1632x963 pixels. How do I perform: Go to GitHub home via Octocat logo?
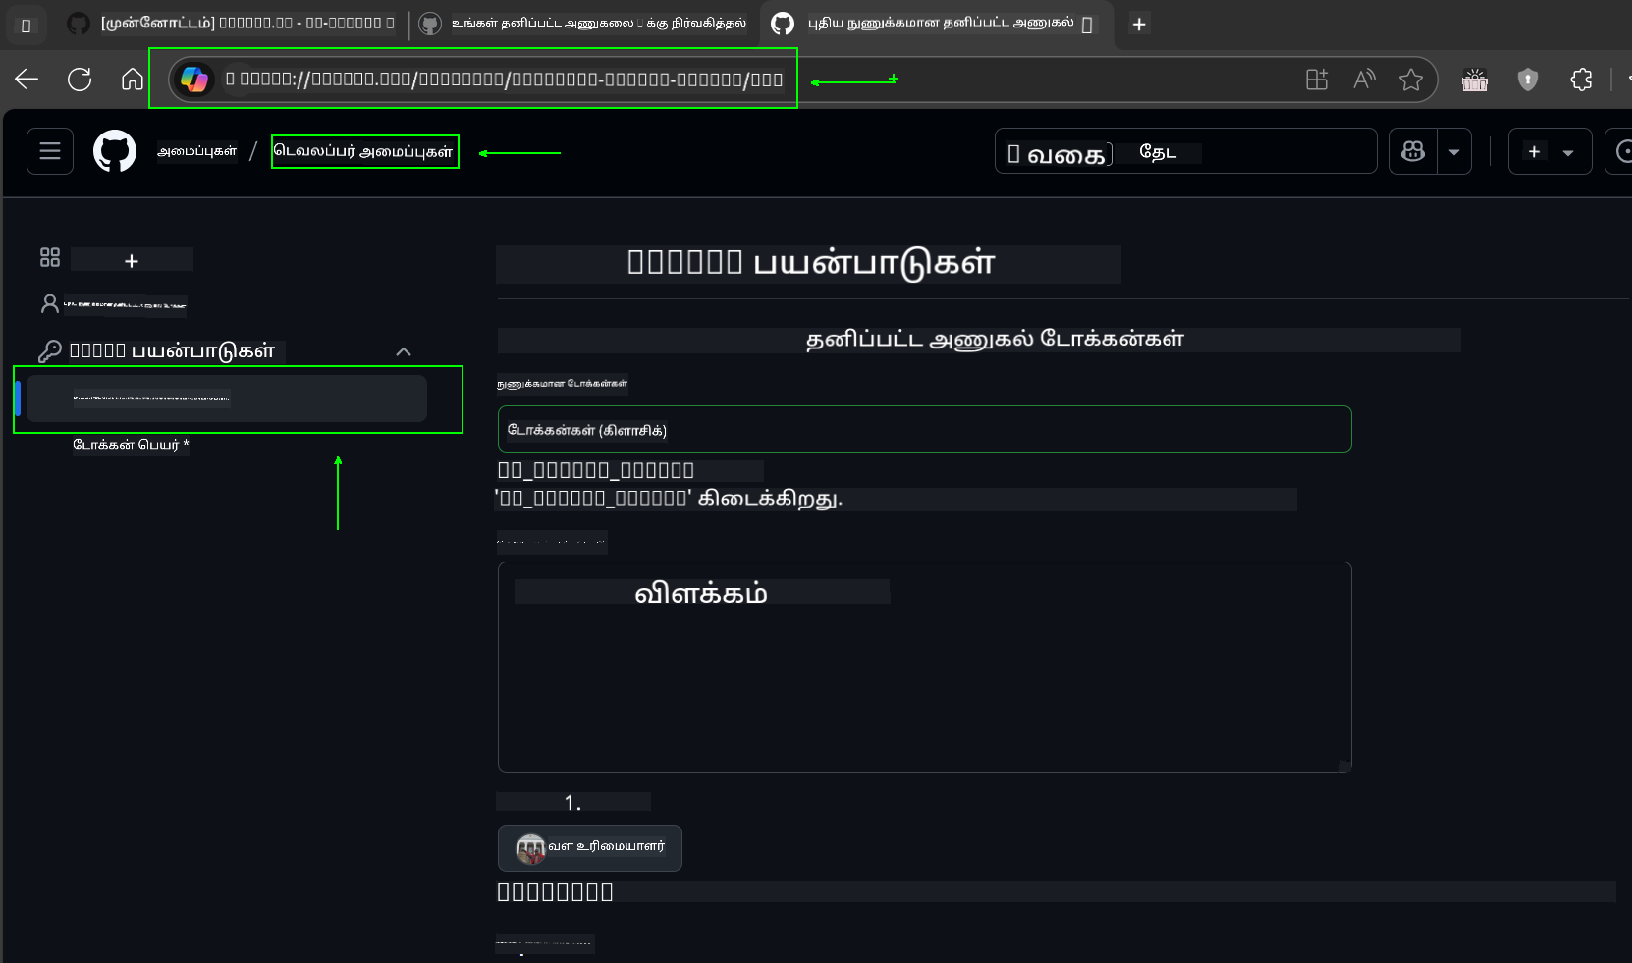(x=115, y=151)
